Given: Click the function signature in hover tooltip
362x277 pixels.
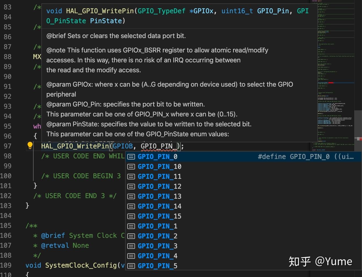Looking at the screenshot, I should [177, 16].
